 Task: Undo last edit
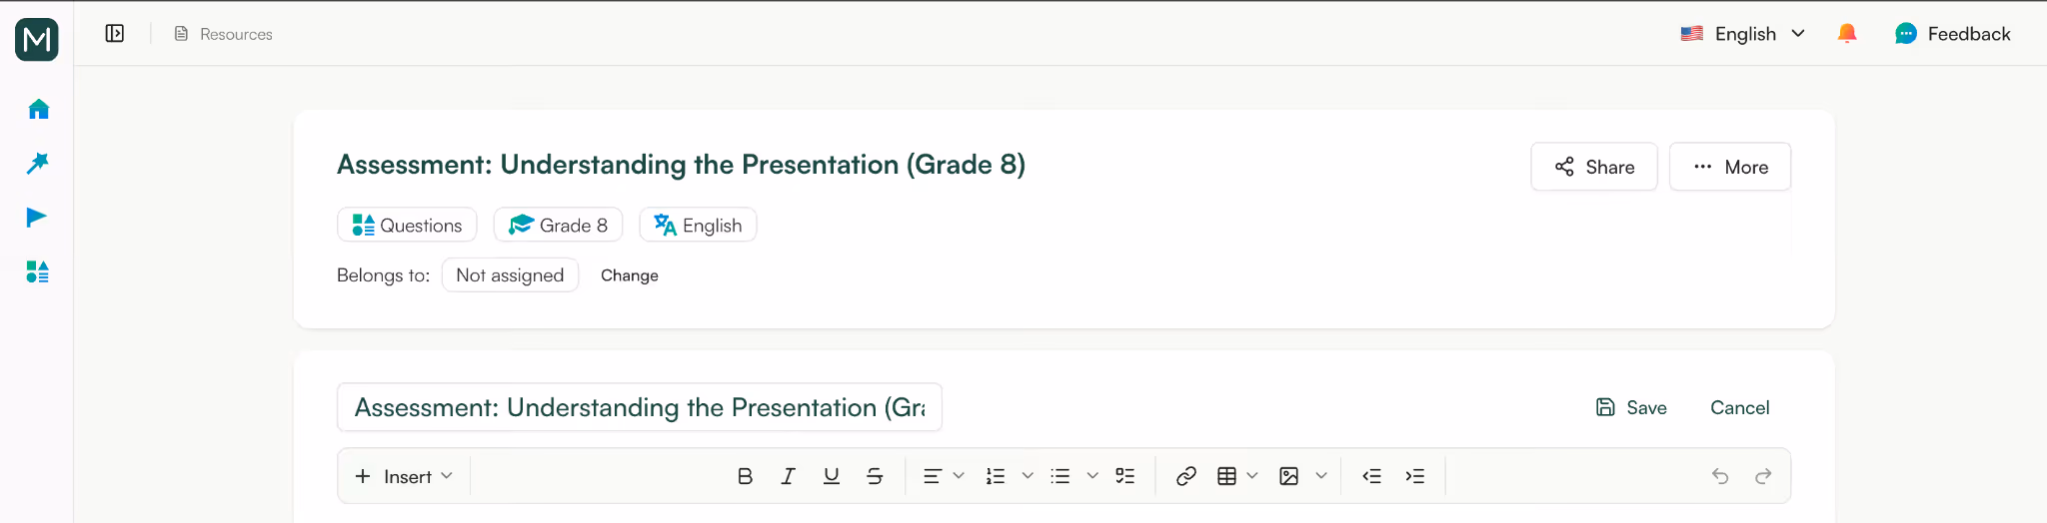(x=1720, y=476)
